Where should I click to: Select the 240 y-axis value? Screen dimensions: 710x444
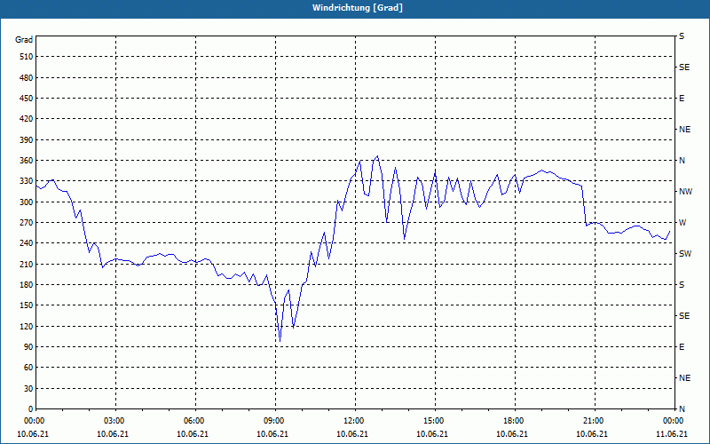[x=27, y=243]
